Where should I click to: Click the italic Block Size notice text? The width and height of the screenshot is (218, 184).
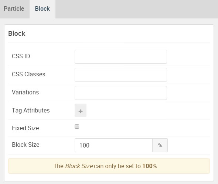pyautogui.click(x=79, y=166)
